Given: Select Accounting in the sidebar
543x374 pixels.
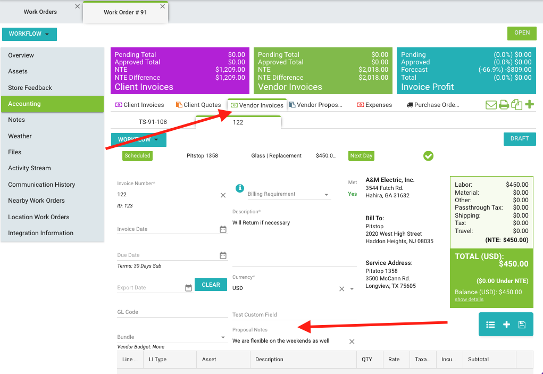Looking at the screenshot, I should 52,104.
